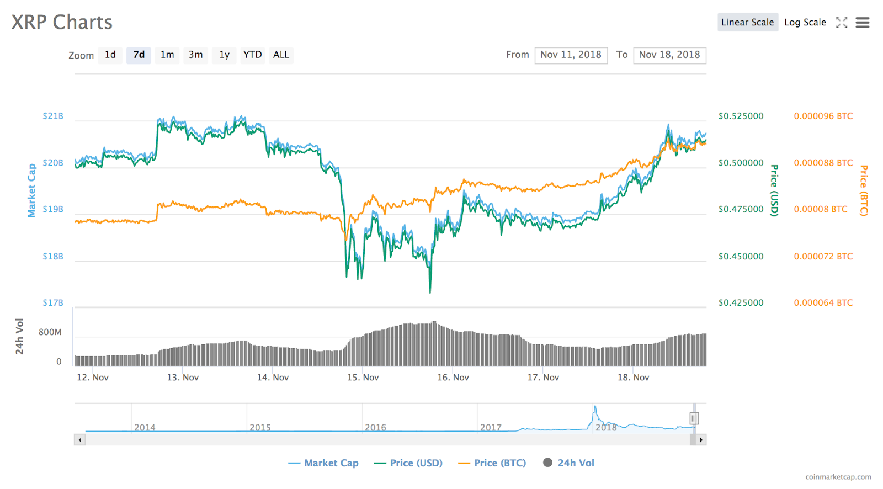This screenshot has width=883, height=489.
Task: Click the Price (USD) vertical axis title
Action: click(x=774, y=190)
